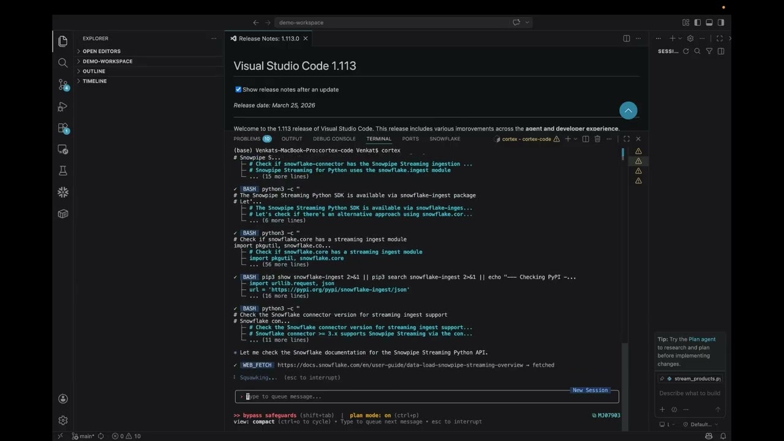The width and height of the screenshot is (784, 441).
Task: Expand the Open Editors section
Action: click(150, 51)
